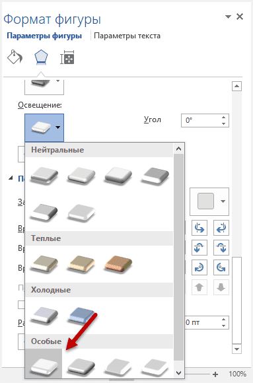Screen dimensions: 253x383
Task: Click the lighting gallery scroll-down arrow
Action: click(179, 373)
